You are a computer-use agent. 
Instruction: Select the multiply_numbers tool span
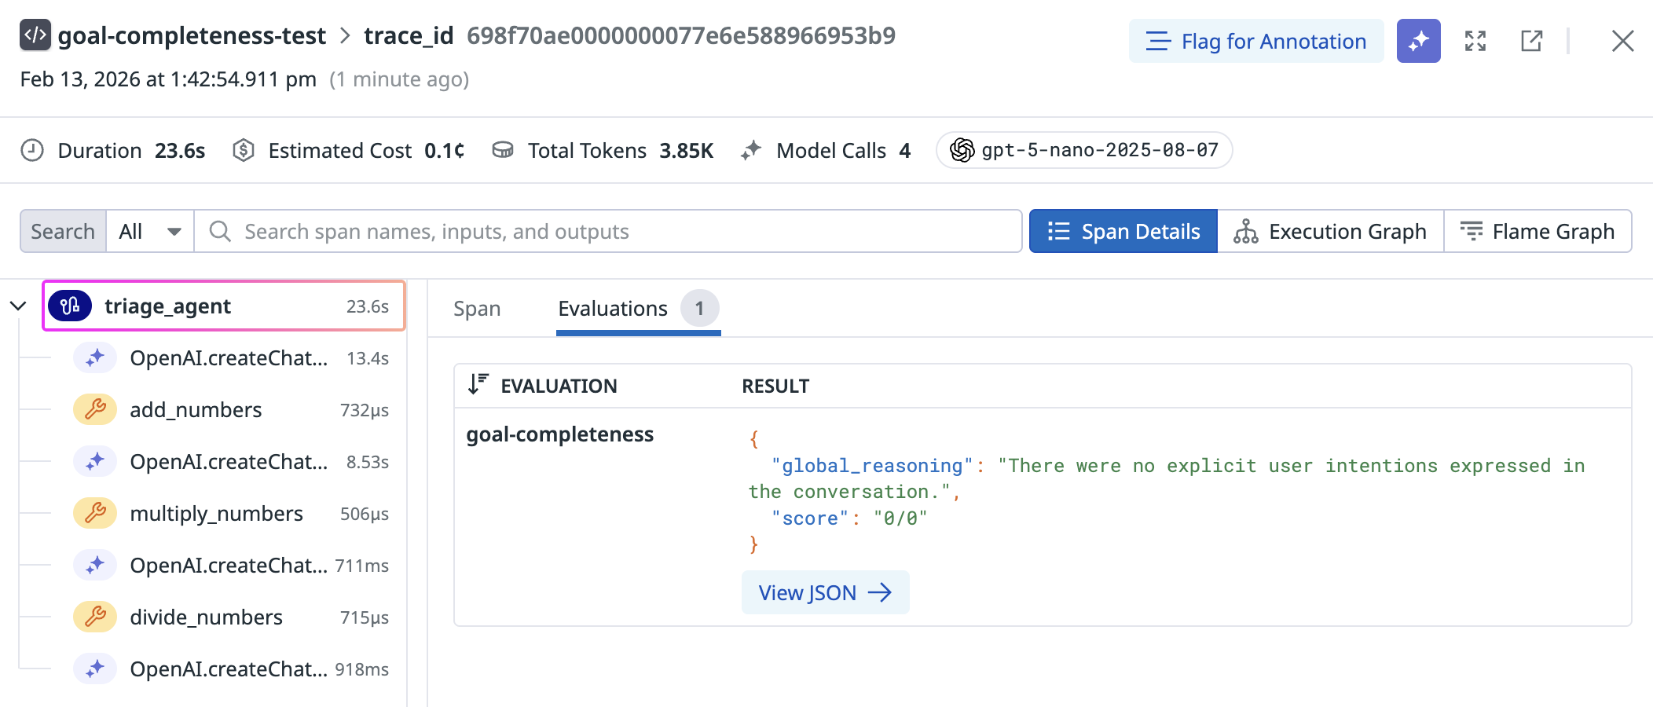click(216, 514)
